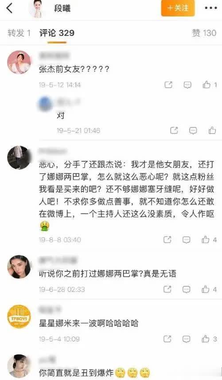Reply to the comment dated 19-5-4
Viewport: 222px width, 380px height.
coord(186,339)
